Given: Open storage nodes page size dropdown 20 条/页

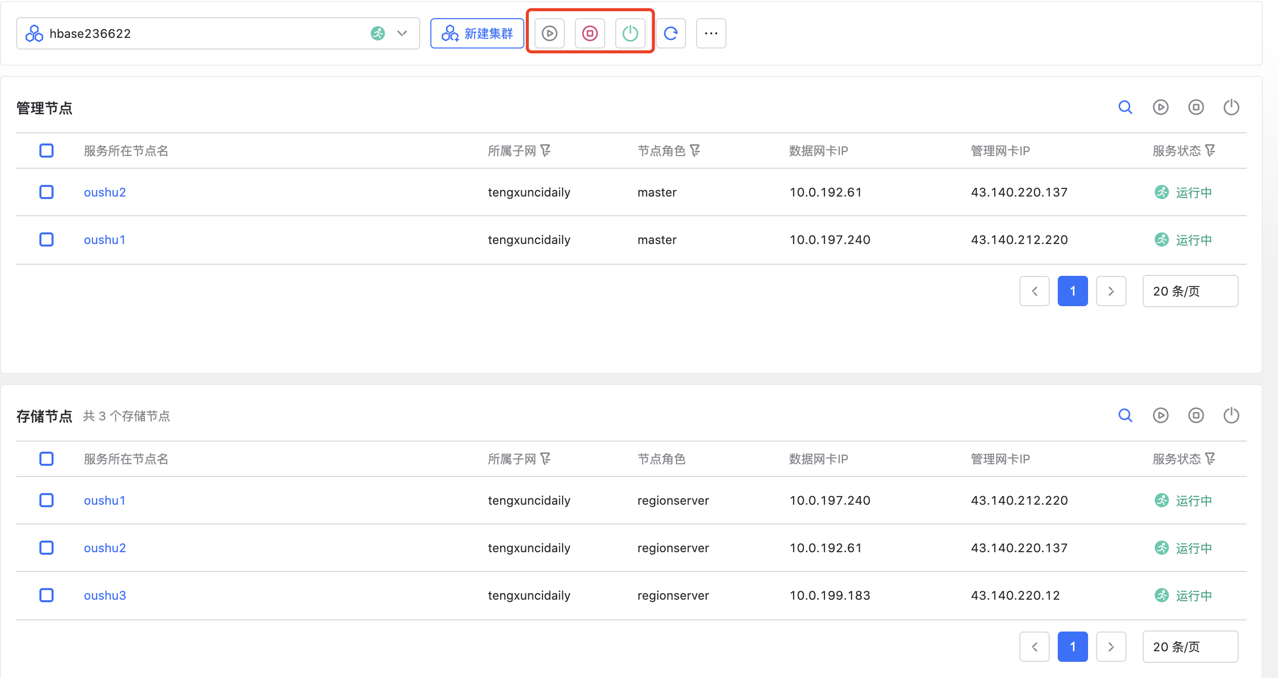Looking at the screenshot, I should pos(1190,647).
